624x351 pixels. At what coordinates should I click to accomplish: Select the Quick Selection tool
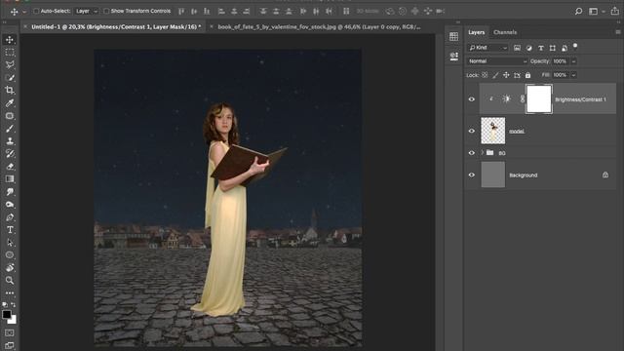point(10,78)
